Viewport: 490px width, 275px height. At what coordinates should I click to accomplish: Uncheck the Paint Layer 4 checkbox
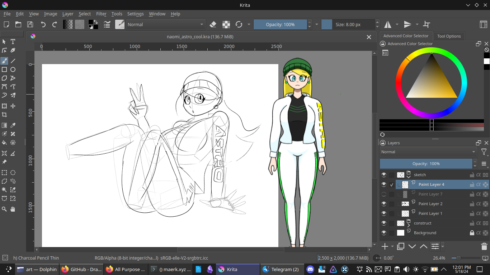tap(392, 185)
